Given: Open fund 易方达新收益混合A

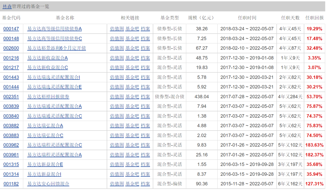Looking at the screenshot, I should [47, 58].
